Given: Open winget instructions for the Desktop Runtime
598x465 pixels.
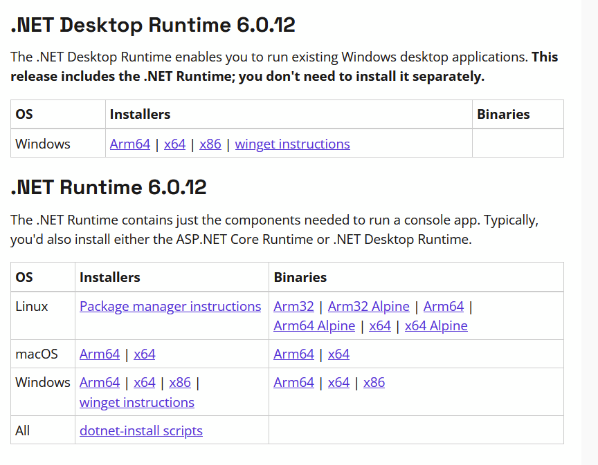Looking at the screenshot, I should (x=292, y=144).
